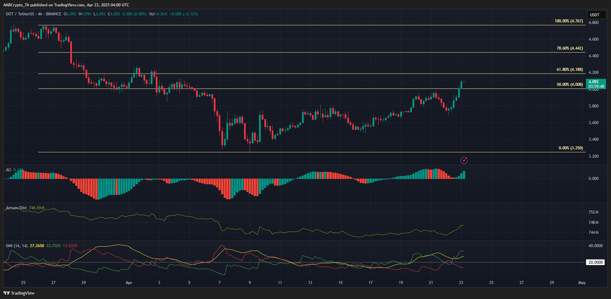Click the TradingView logo icon
This screenshot has width=611, height=299.
[x=6, y=293]
